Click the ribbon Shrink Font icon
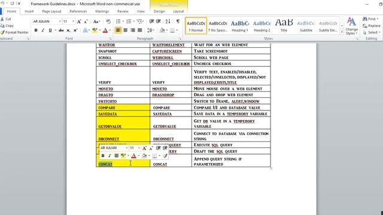Viewport: 383px width, 215px height. click(86, 21)
